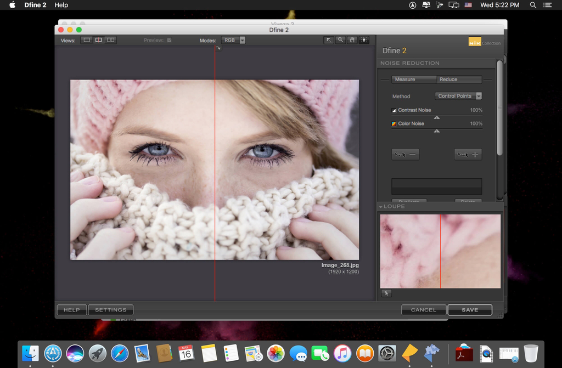
Task: Pick the hand pan tool
Action: tap(352, 40)
